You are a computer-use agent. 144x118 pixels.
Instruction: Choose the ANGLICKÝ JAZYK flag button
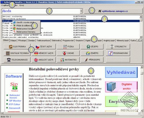44,60
